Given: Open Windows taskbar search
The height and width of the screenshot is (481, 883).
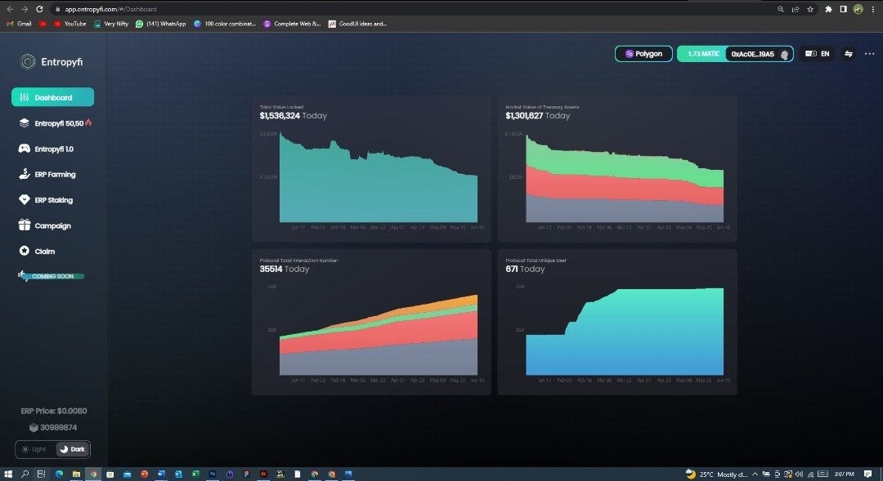Looking at the screenshot, I should click(x=25, y=474).
